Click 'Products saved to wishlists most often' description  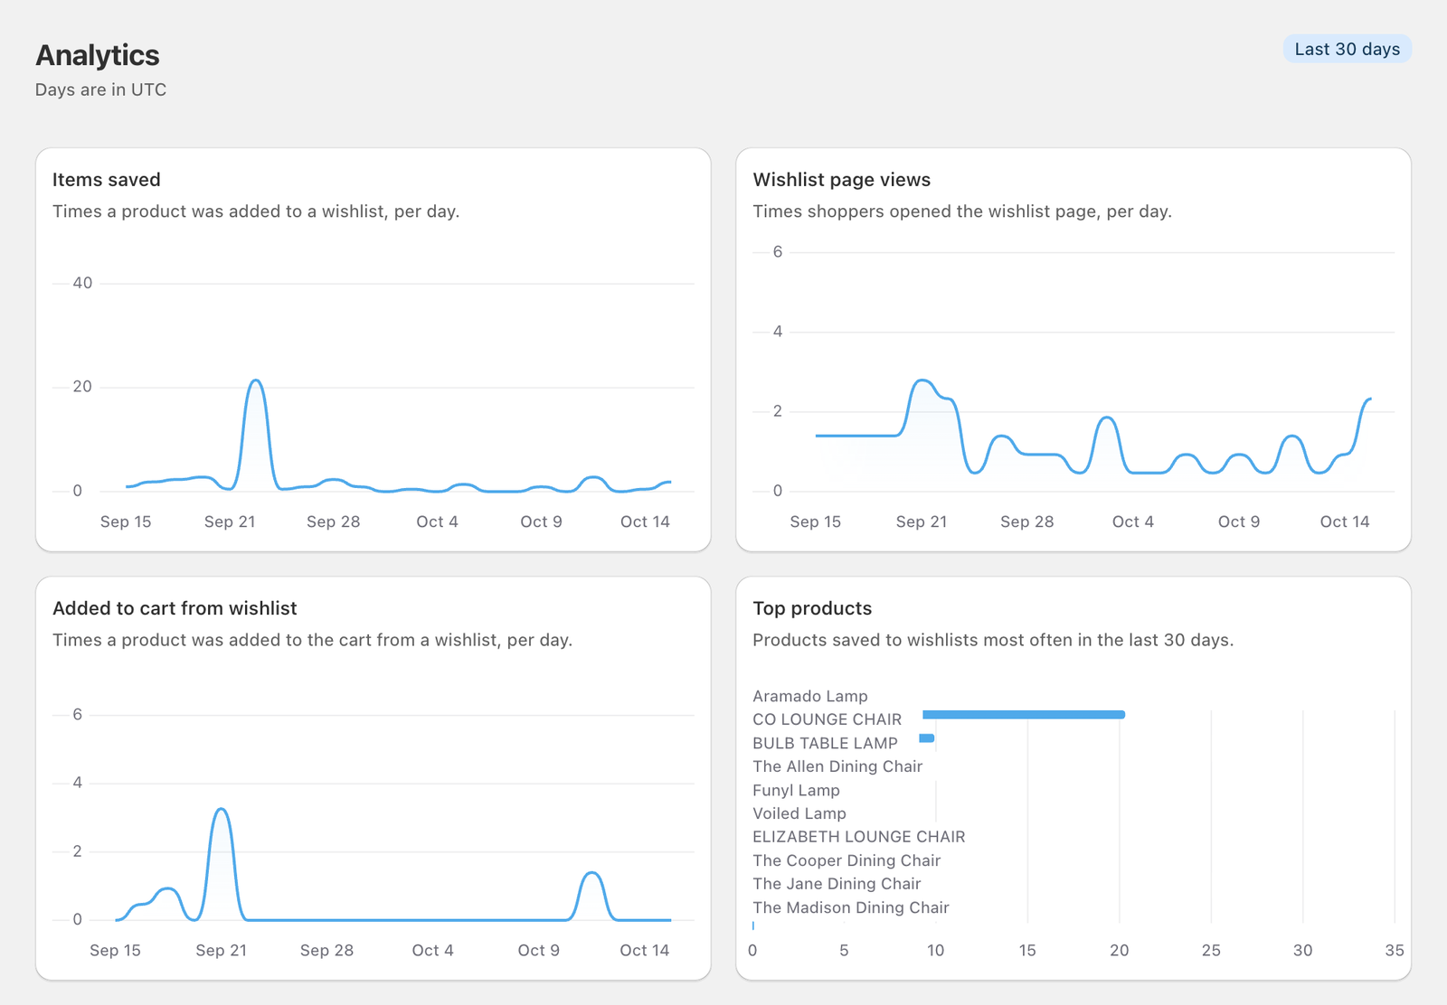pos(993,640)
